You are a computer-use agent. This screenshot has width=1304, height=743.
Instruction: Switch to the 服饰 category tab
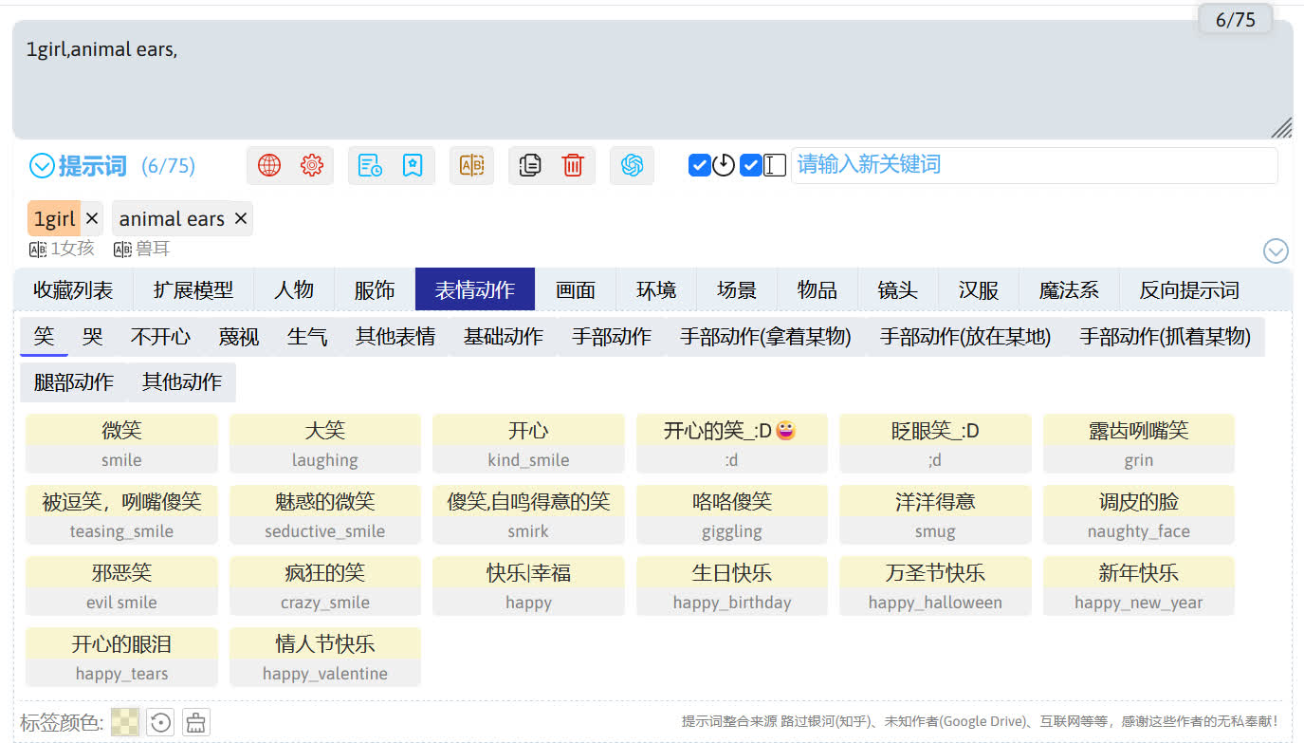(x=375, y=289)
